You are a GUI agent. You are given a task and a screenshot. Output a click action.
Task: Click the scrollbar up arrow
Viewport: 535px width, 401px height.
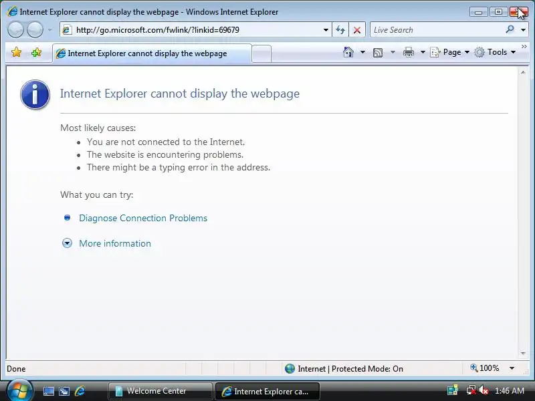click(x=523, y=72)
